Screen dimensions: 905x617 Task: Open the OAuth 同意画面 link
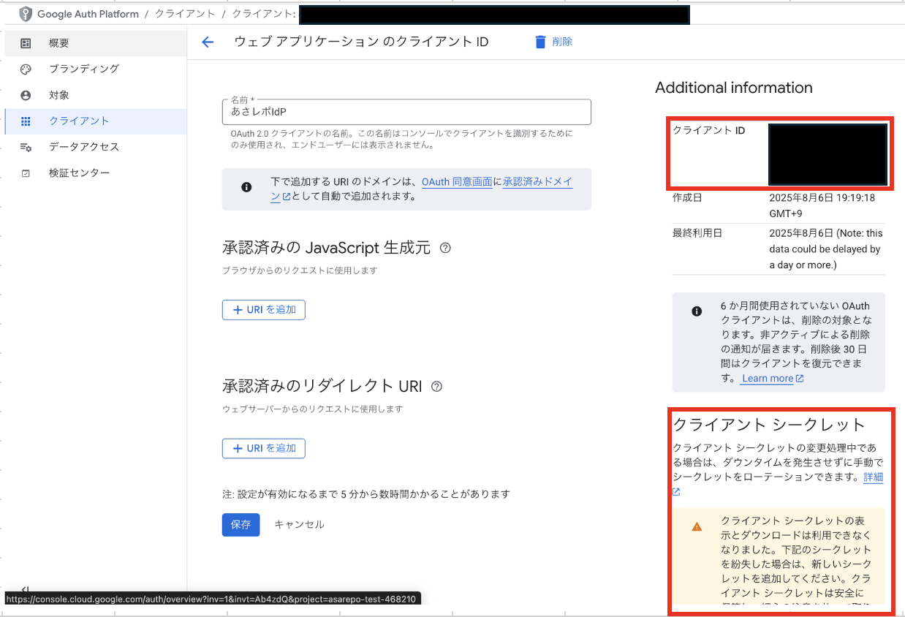coord(457,182)
